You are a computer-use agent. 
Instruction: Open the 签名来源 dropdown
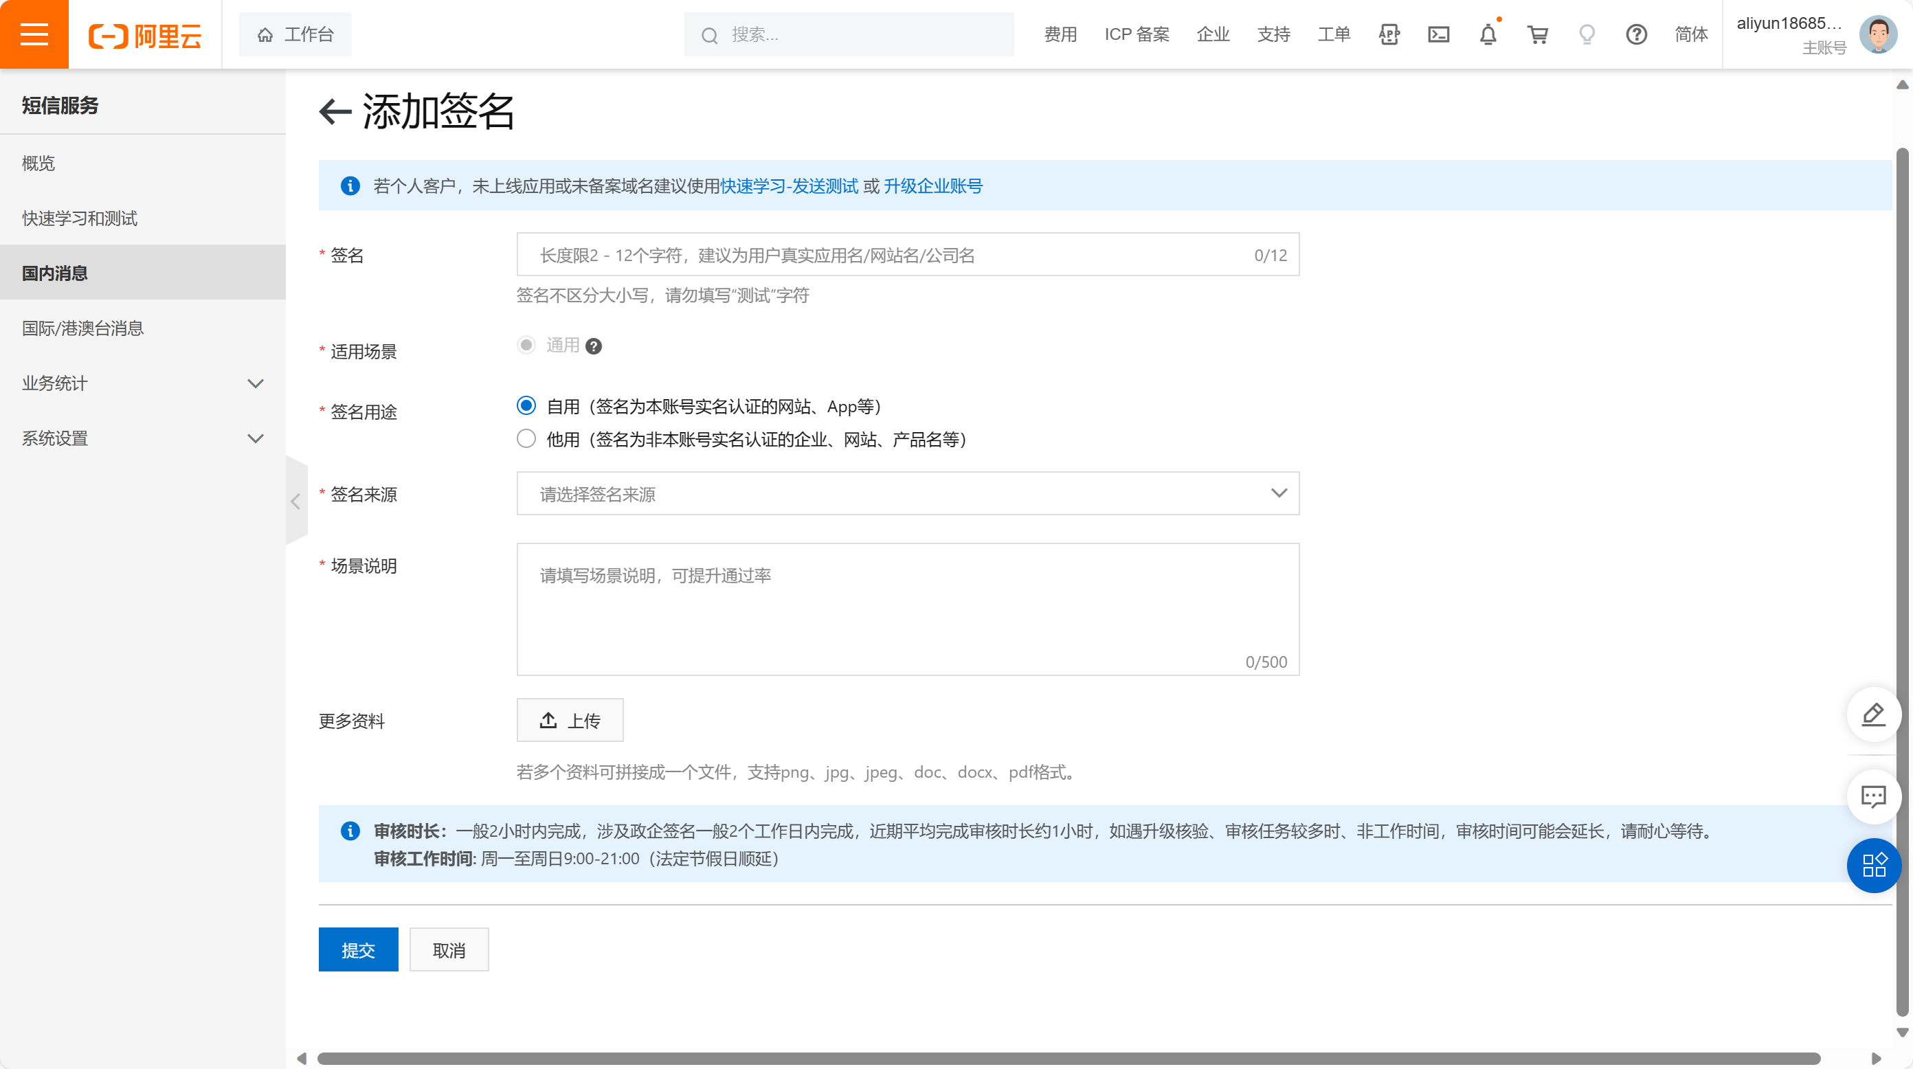click(x=908, y=494)
